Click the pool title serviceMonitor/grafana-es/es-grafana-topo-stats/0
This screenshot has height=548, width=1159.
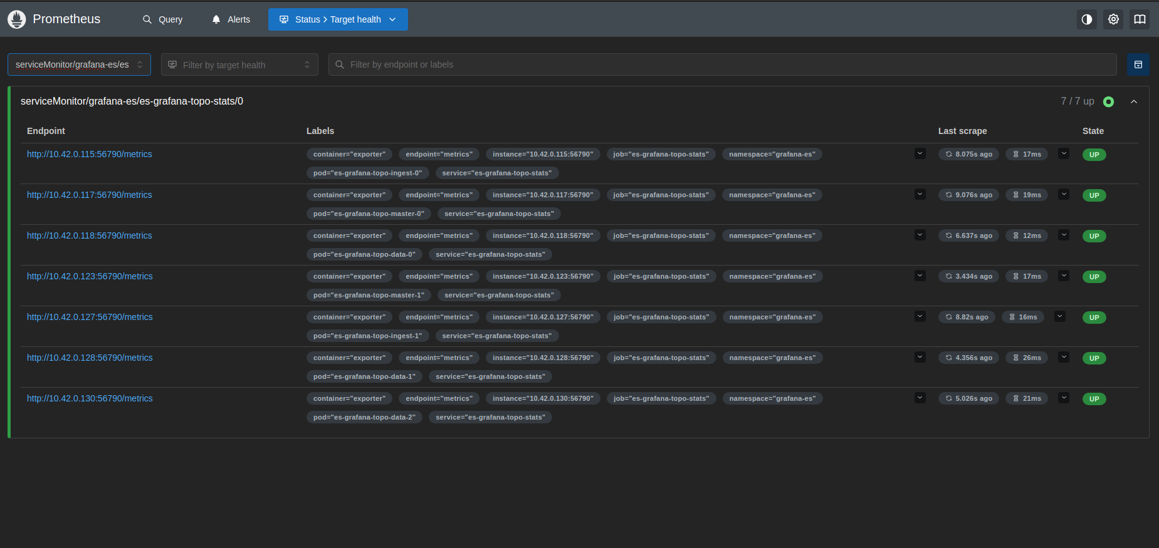[132, 101]
